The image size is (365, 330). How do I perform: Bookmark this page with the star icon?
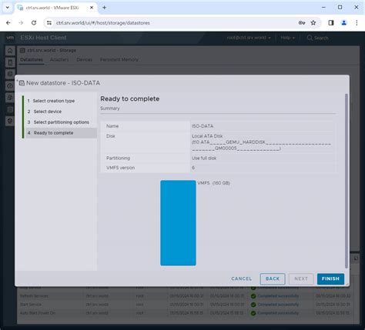click(x=313, y=23)
